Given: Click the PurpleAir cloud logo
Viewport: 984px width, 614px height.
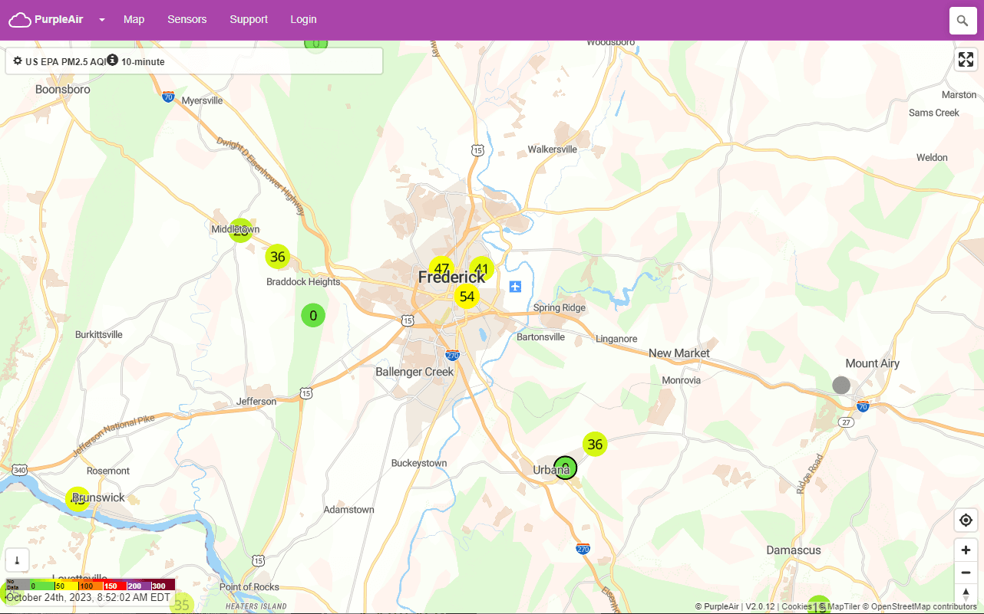Looking at the screenshot, I should pos(20,19).
